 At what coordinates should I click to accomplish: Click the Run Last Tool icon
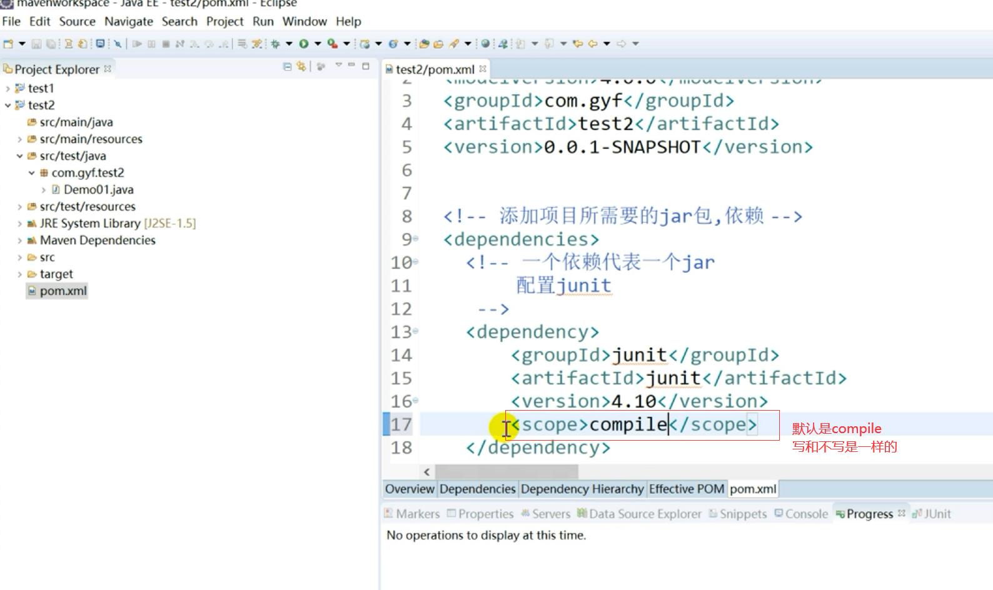tap(333, 44)
